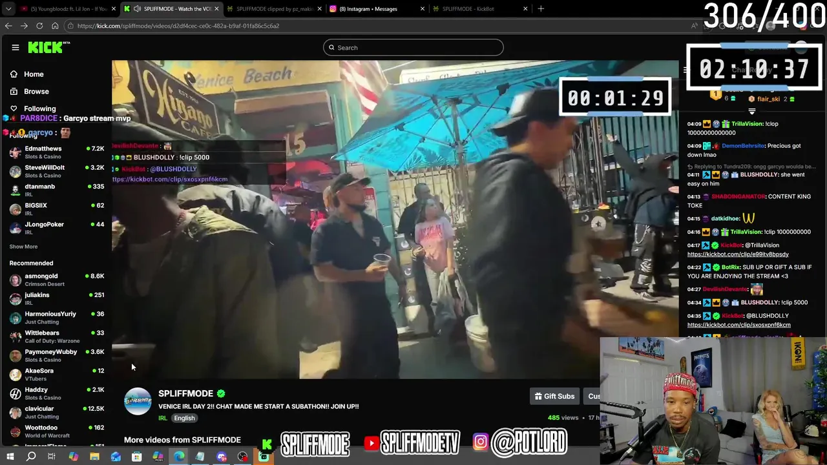Click SPLIFFMODE verified badge
Image resolution: width=827 pixels, height=465 pixels.
coord(221,393)
